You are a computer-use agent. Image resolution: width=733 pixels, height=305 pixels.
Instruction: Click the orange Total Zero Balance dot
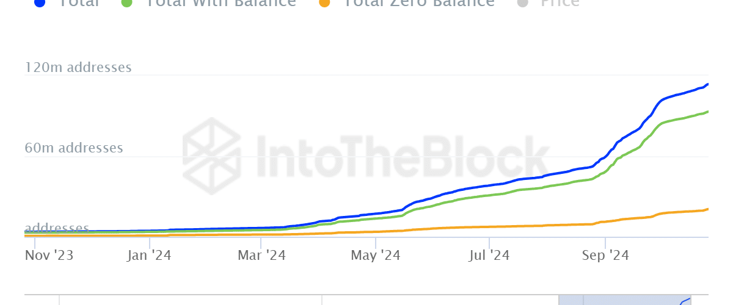coord(325,2)
